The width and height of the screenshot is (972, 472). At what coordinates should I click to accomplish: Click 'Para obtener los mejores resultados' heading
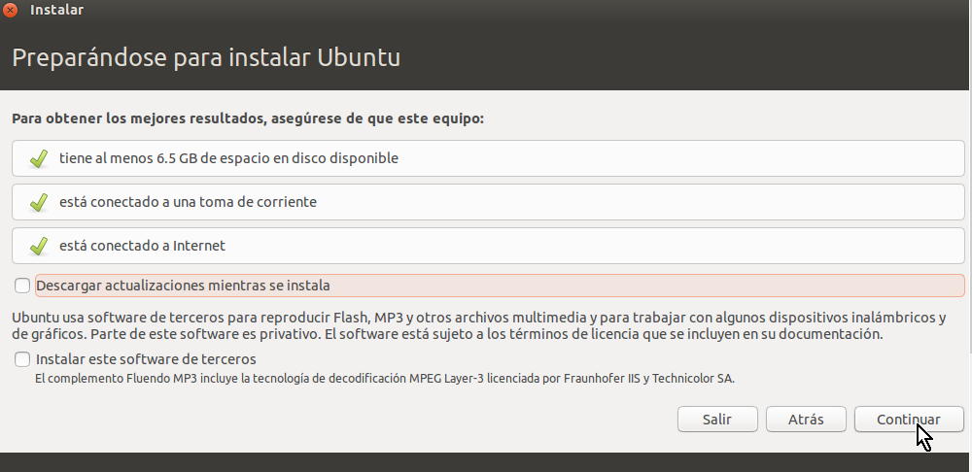247,118
